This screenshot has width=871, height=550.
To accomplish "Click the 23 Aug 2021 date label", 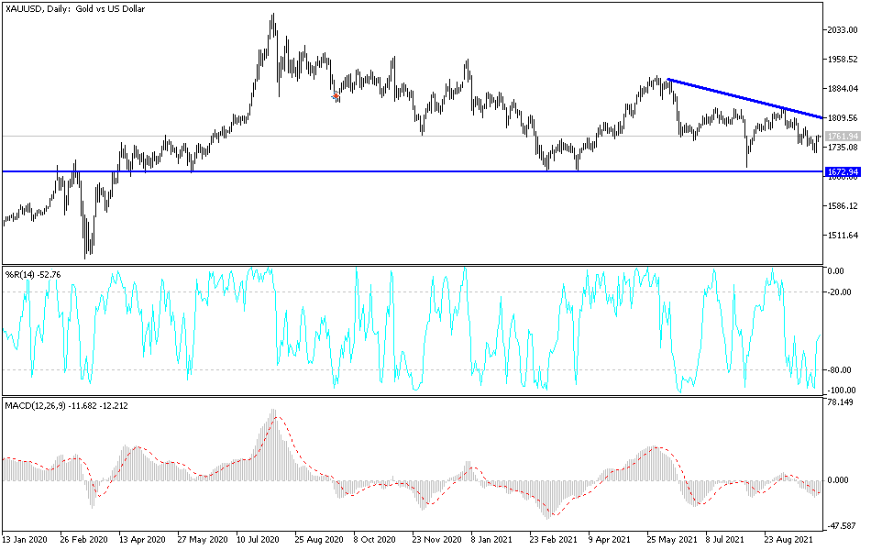I will (x=788, y=540).
